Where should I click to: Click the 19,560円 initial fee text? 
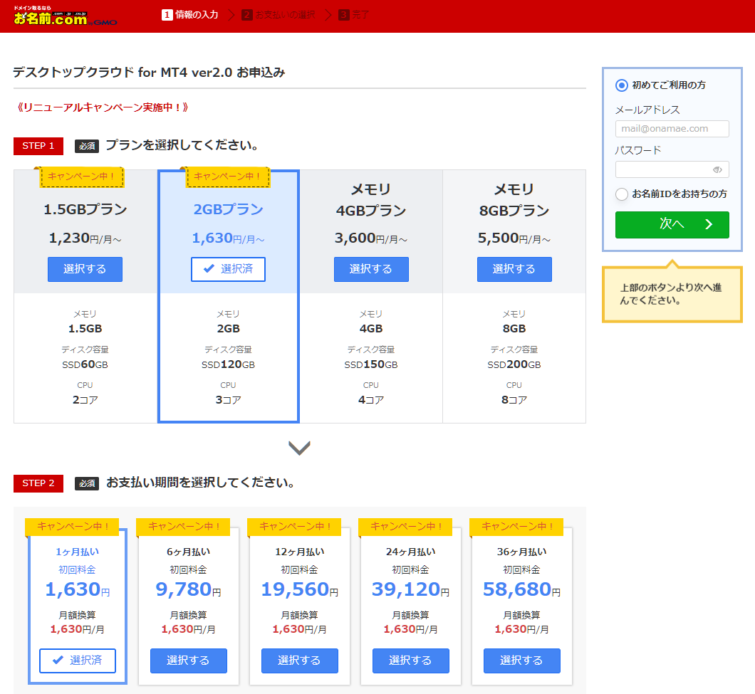299,589
